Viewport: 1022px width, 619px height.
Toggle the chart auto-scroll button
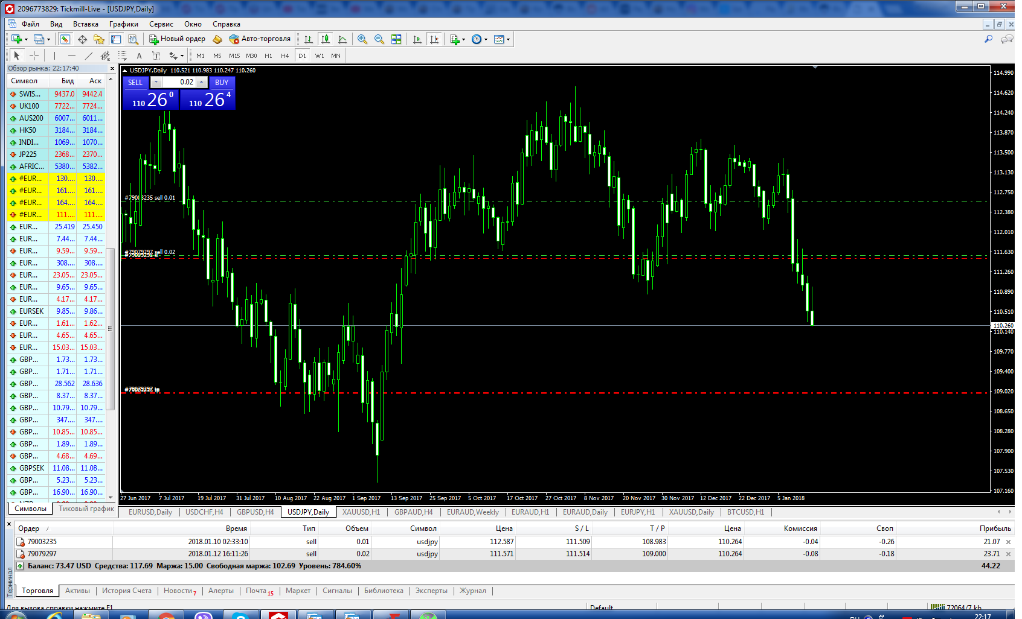click(x=417, y=39)
